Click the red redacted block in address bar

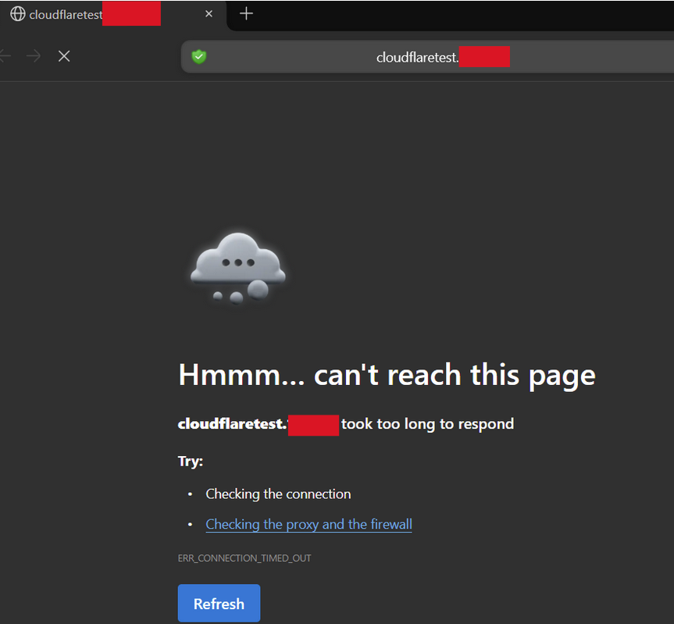(484, 56)
